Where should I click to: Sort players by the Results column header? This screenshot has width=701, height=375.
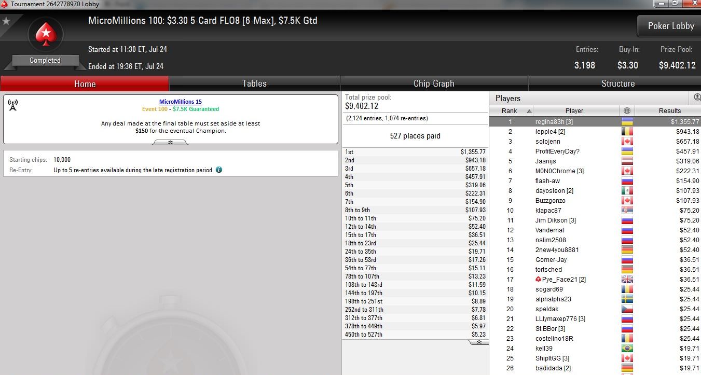coord(669,111)
